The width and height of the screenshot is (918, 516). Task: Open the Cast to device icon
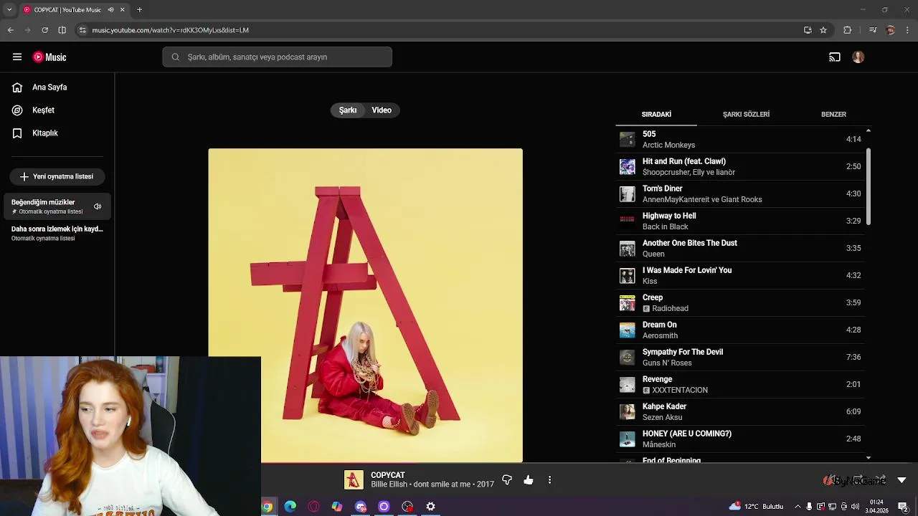point(835,57)
